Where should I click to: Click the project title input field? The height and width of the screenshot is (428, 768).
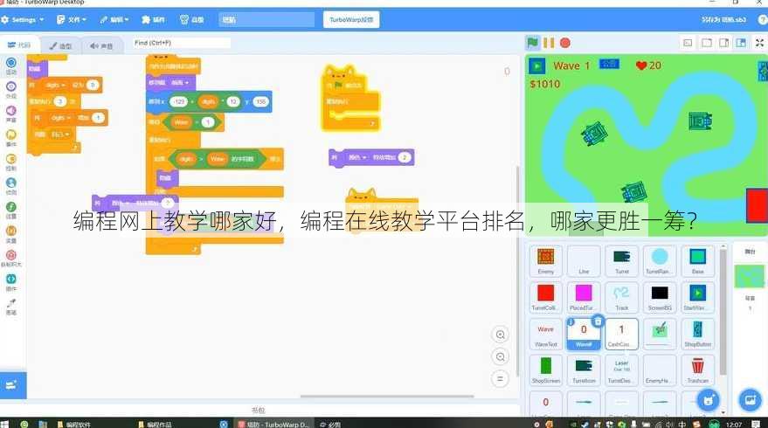pos(266,19)
